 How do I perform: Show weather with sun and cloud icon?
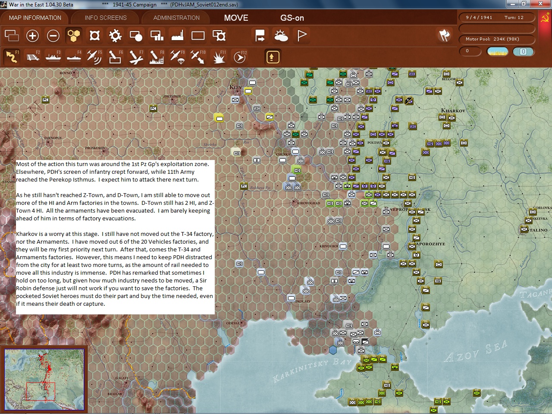coord(281,35)
